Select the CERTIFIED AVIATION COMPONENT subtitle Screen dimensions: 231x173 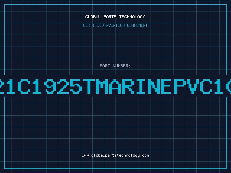pos(115,25)
